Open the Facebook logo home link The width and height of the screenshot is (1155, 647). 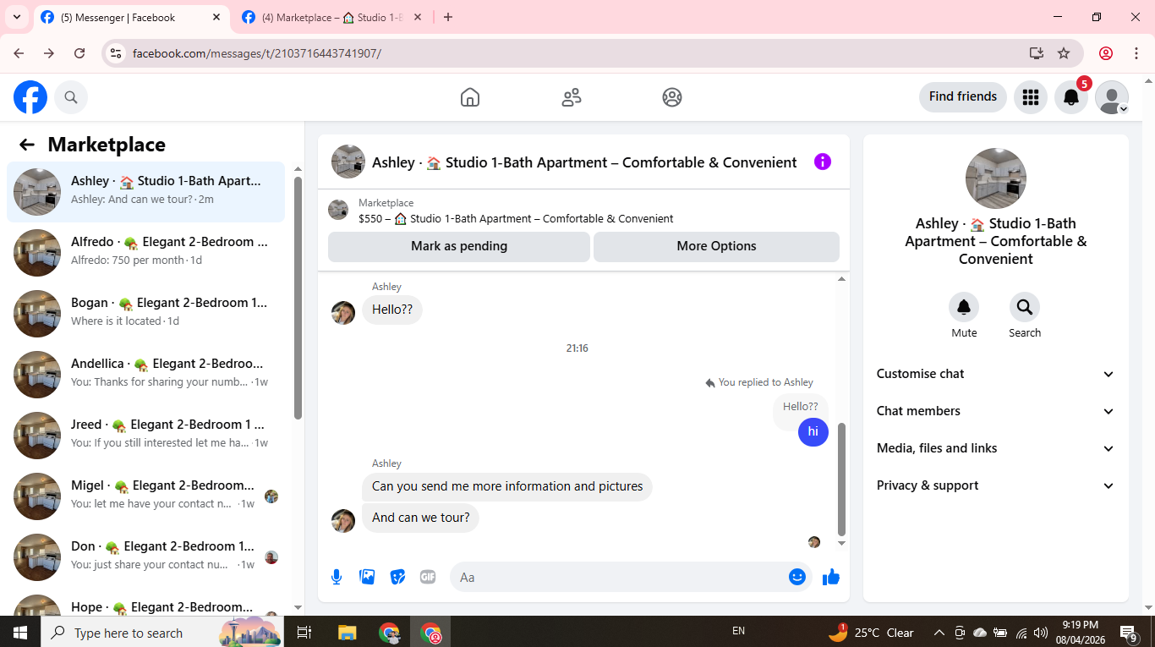click(x=30, y=97)
